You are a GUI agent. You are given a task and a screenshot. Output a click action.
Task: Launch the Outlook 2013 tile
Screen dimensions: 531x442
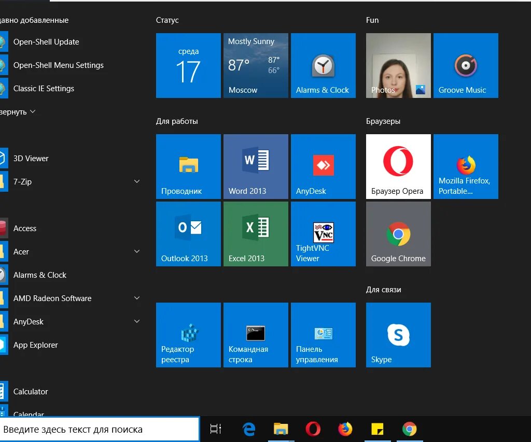point(188,234)
